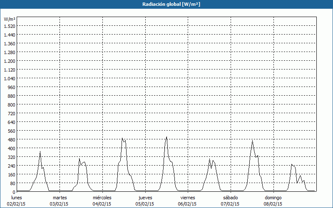Click the 1.040 axis value
Screen dimensions: 333x208
[x=10, y=79]
